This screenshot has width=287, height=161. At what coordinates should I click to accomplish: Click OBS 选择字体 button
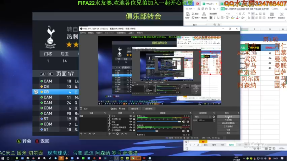(x=135, y=109)
